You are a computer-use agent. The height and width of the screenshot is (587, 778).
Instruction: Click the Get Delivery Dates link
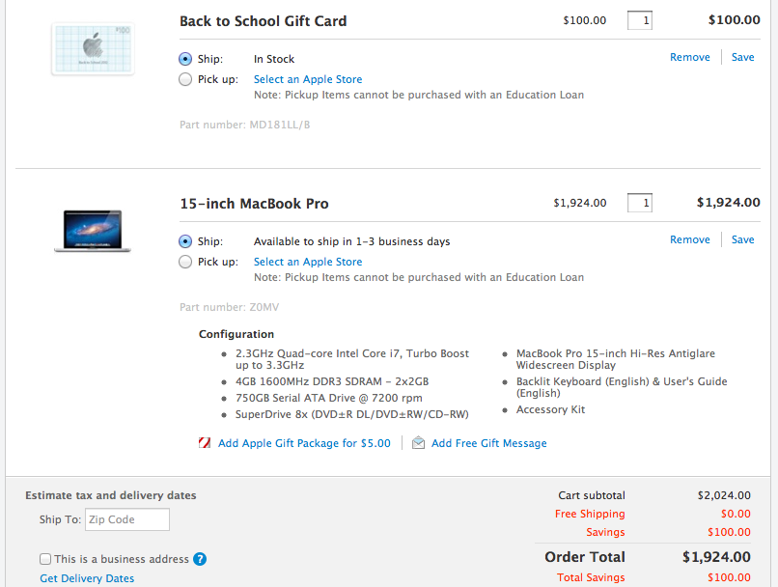pyautogui.click(x=87, y=578)
